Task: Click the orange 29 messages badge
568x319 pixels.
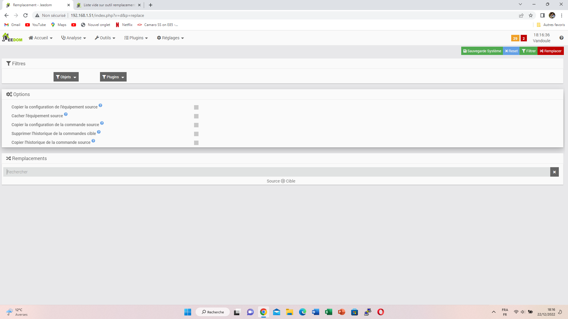Action: 515,38
